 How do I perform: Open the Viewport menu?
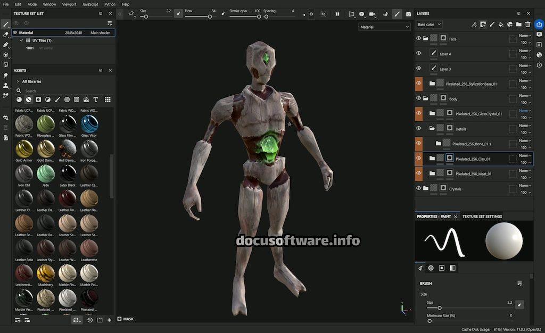pyautogui.click(x=69, y=4)
